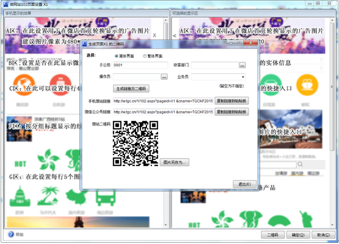Click the 收客部门 input field
This screenshot has width=339, height=244.
click(x=214, y=65)
